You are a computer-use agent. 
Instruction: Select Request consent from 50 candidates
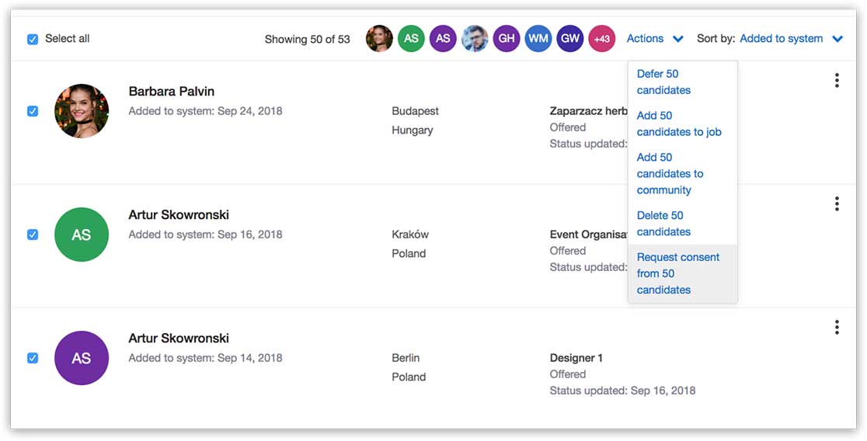(677, 273)
